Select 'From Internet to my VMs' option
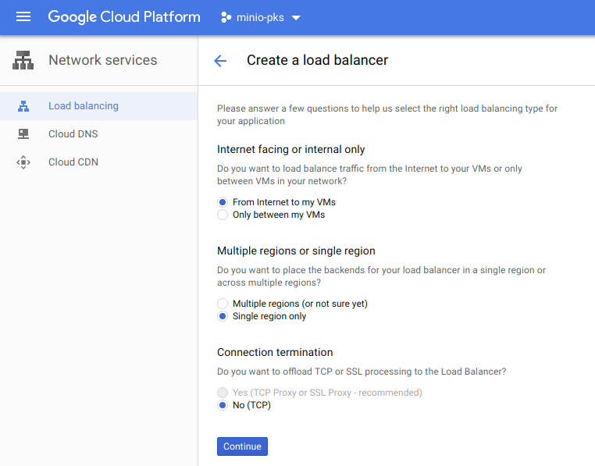Viewport: 595px width, 466px height. [x=223, y=202]
